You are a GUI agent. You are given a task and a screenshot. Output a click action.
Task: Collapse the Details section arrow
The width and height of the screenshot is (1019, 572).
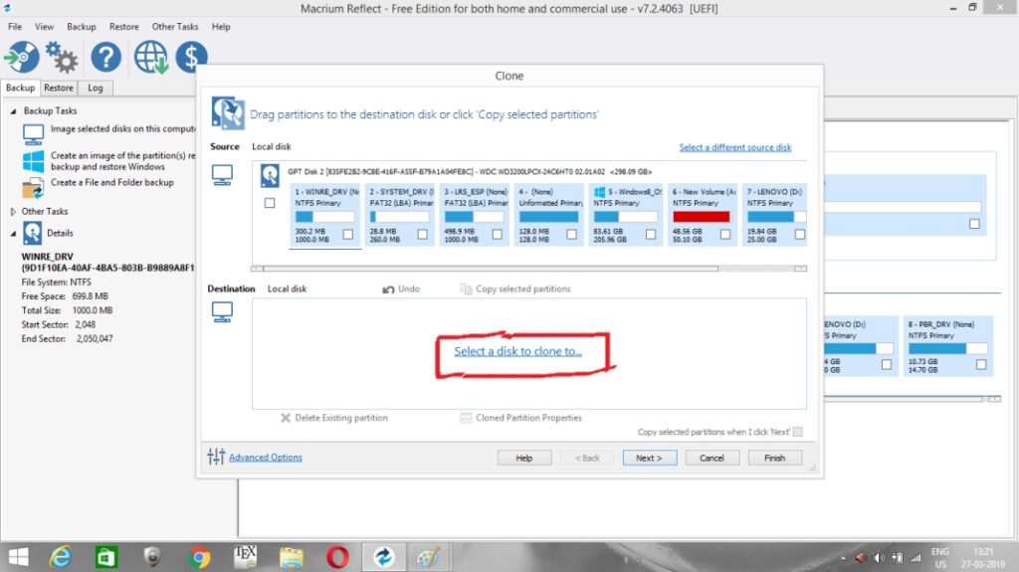[x=13, y=234]
